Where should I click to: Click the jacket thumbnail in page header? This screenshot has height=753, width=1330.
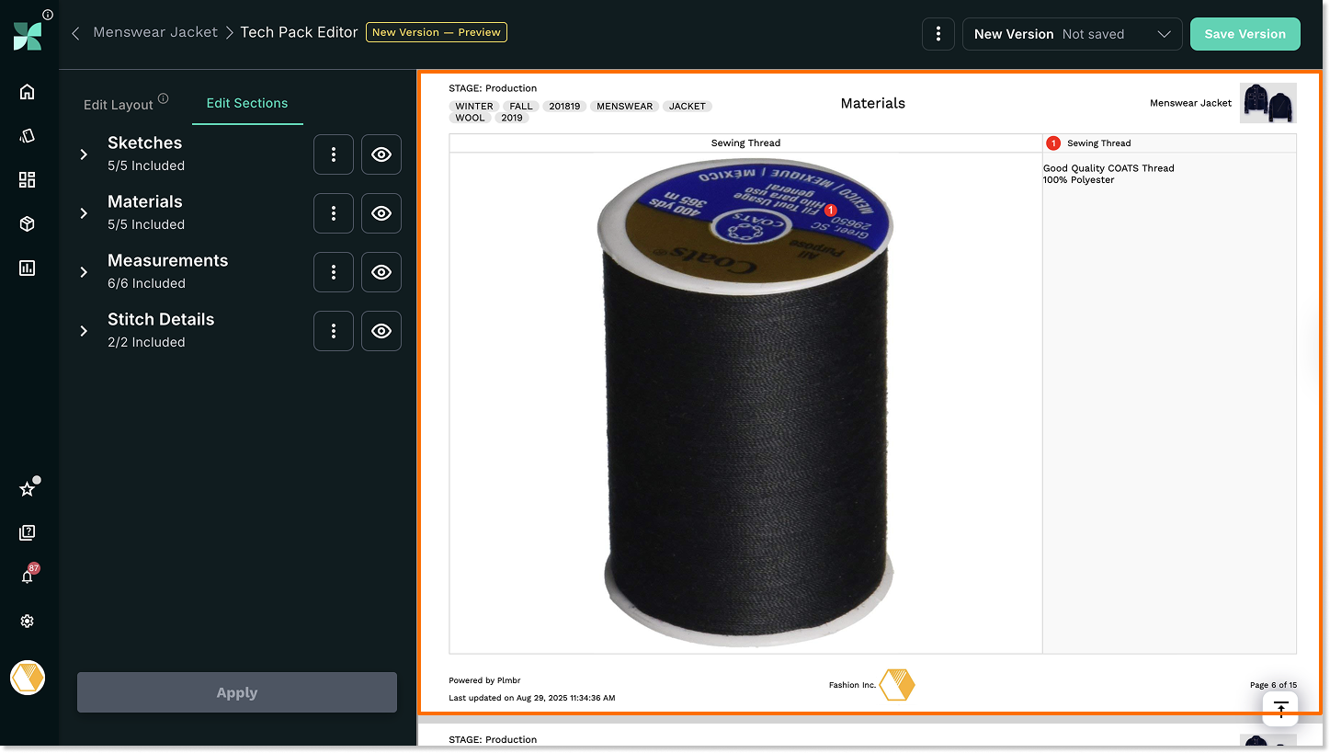[x=1267, y=103]
